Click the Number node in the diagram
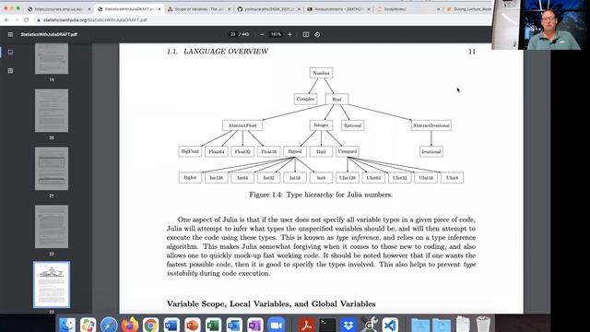 pyautogui.click(x=321, y=73)
